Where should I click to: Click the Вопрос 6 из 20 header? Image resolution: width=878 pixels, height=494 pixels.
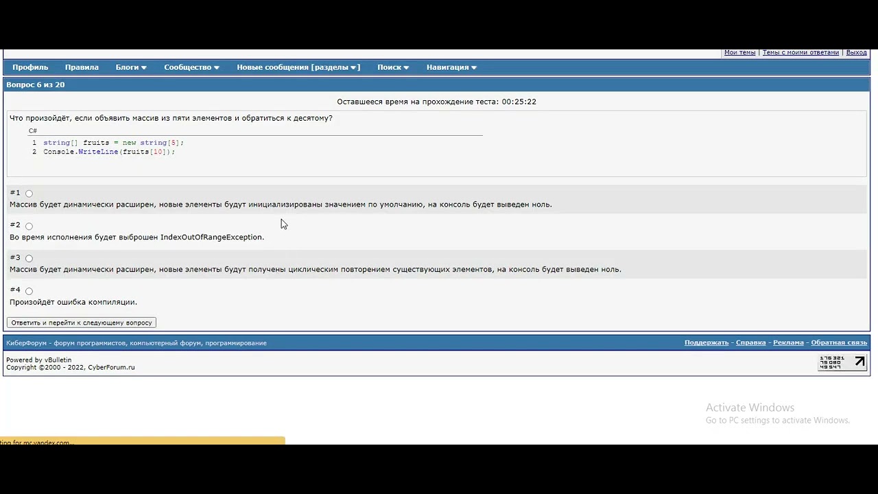tap(36, 84)
